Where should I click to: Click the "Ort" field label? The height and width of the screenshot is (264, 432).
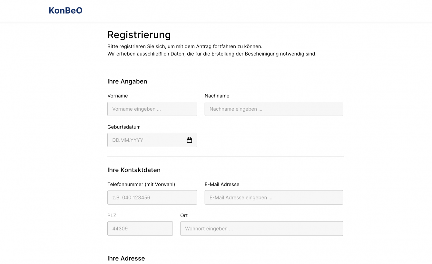(184, 215)
